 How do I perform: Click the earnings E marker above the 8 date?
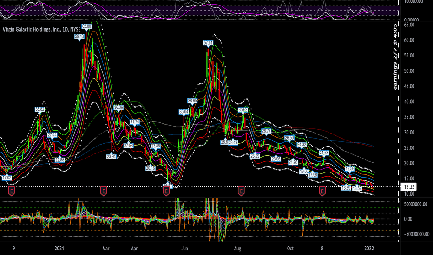[x=322, y=191]
